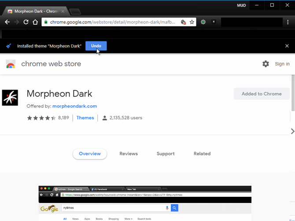Image resolution: width=295 pixels, height=221 pixels.
Task: Open the browser home page icon
Action: pos(35,22)
